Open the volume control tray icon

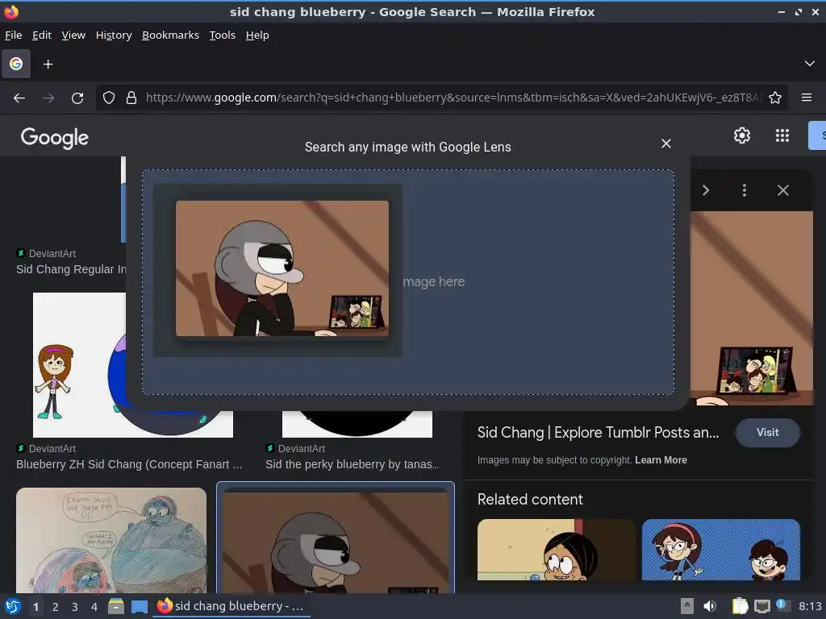click(x=710, y=606)
